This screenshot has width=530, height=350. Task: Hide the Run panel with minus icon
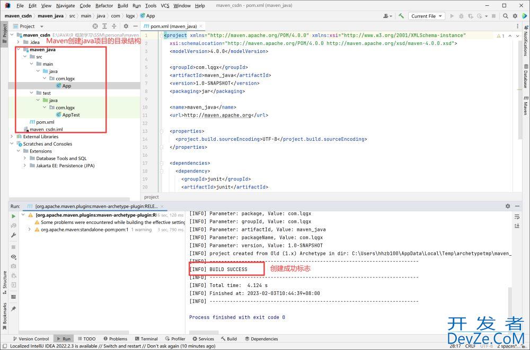[x=517, y=206]
